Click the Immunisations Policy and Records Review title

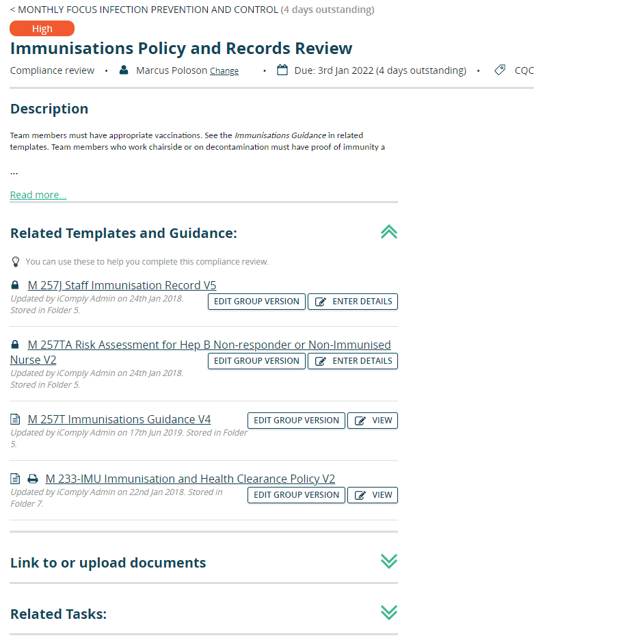181,48
